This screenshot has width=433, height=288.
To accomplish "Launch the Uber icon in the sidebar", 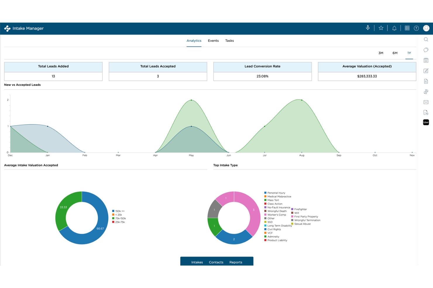I will tap(426, 122).
